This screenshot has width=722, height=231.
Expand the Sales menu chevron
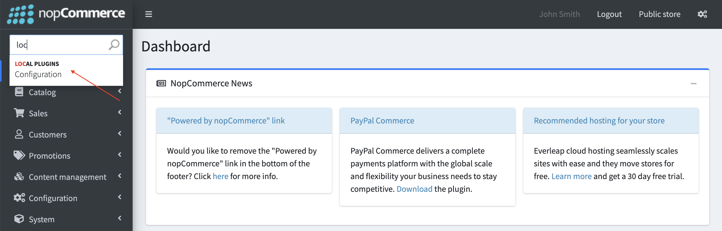pyautogui.click(x=120, y=112)
